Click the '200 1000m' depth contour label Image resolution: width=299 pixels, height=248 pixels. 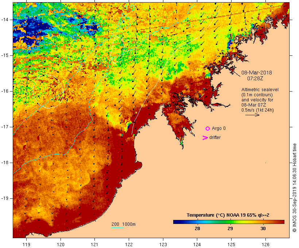click(124, 224)
